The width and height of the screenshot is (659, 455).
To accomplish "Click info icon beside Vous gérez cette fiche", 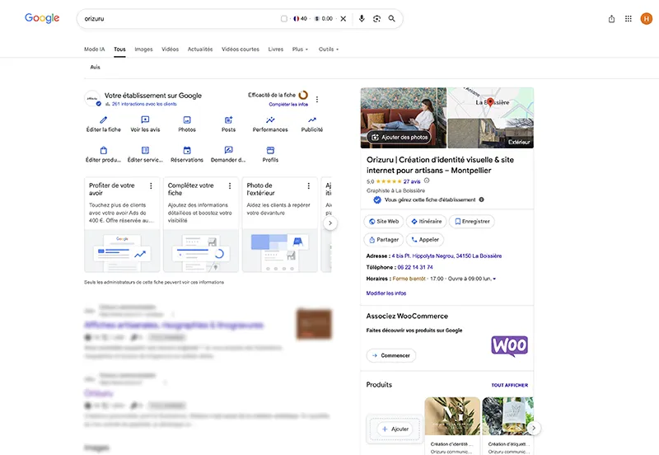I will pos(481,199).
